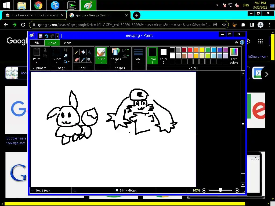
Task: Open the Chrome three-dot menu
Action: pos(269,25)
